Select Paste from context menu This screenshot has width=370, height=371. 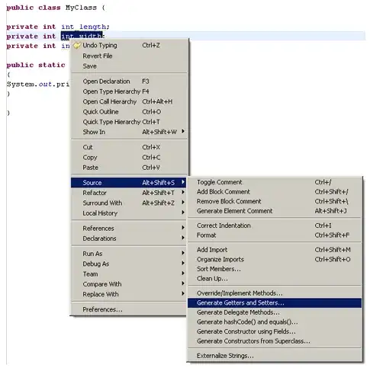pyautogui.click(x=129, y=168)
